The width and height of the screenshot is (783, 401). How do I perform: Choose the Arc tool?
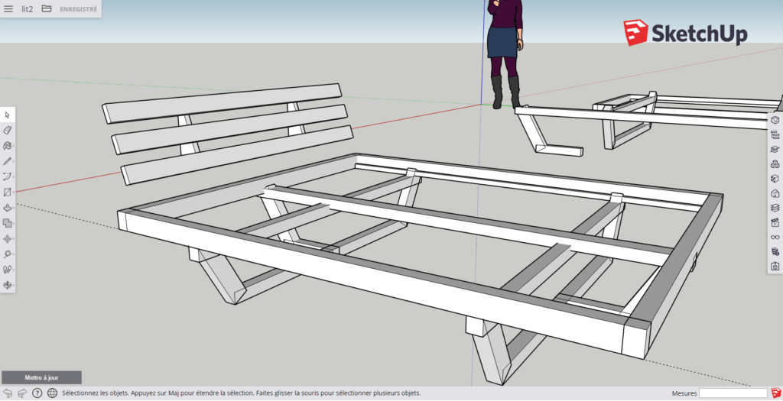[8, 177]
